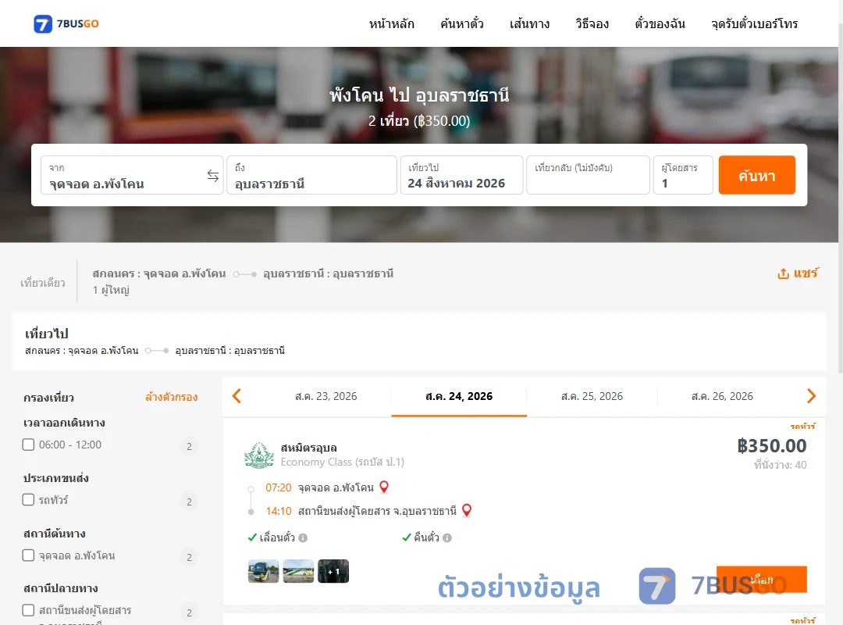Click the orange เลือก select button
Screen dimensions: 843x625
(761, 579)
